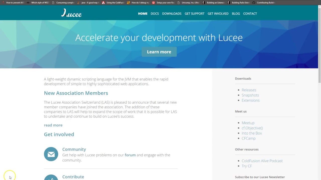
Task: Click 'Subscribe to our Lucee Newsletter' heading
Action: (260, 177)
